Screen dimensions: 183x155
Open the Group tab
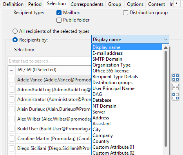coord(114,4)
